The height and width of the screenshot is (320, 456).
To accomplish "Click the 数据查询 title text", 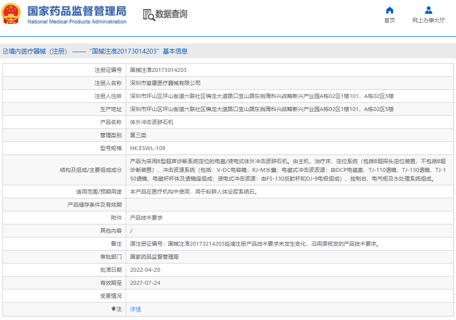I will [x=171, y=14].
